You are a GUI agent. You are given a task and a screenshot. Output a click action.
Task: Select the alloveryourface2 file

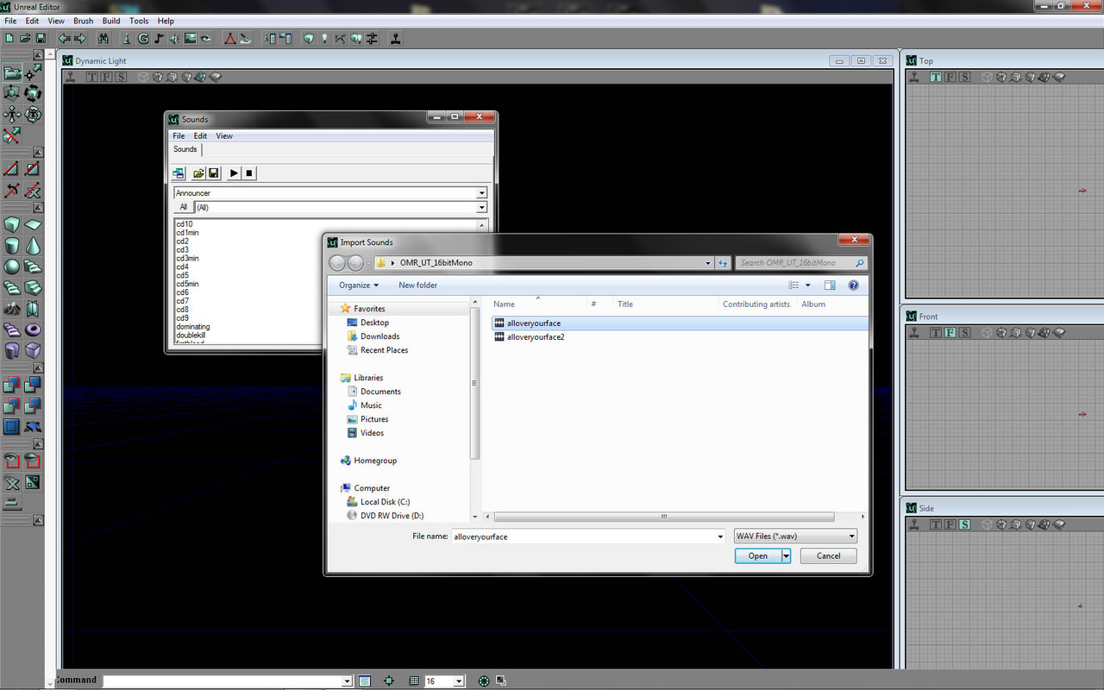(535, 337)
